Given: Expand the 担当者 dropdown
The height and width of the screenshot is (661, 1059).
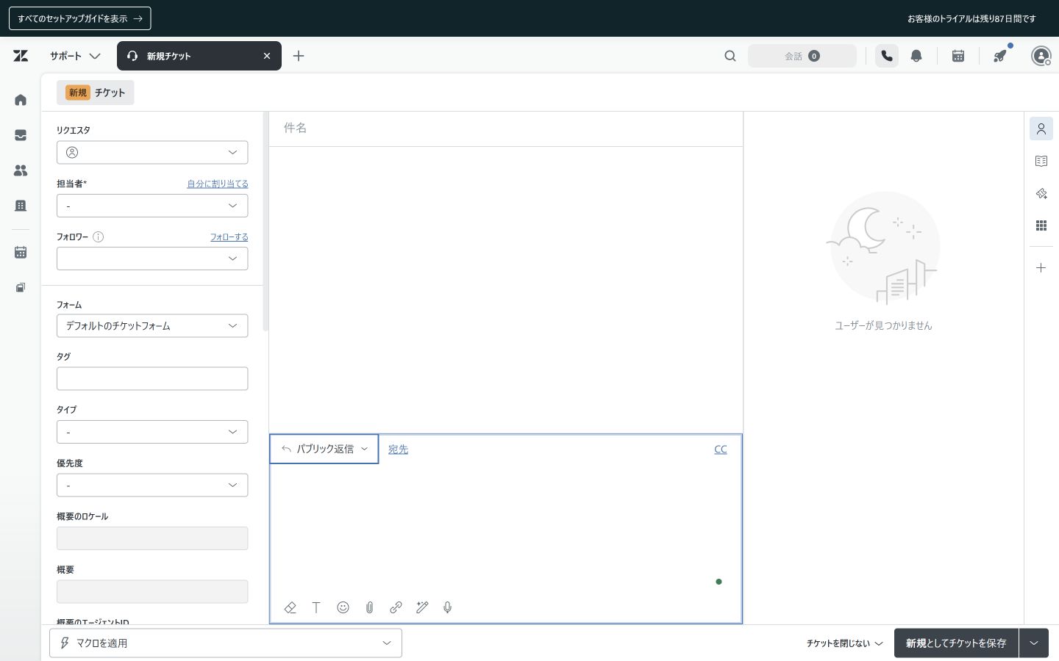Looking at the screenshot, I should (x=152, y=206).
